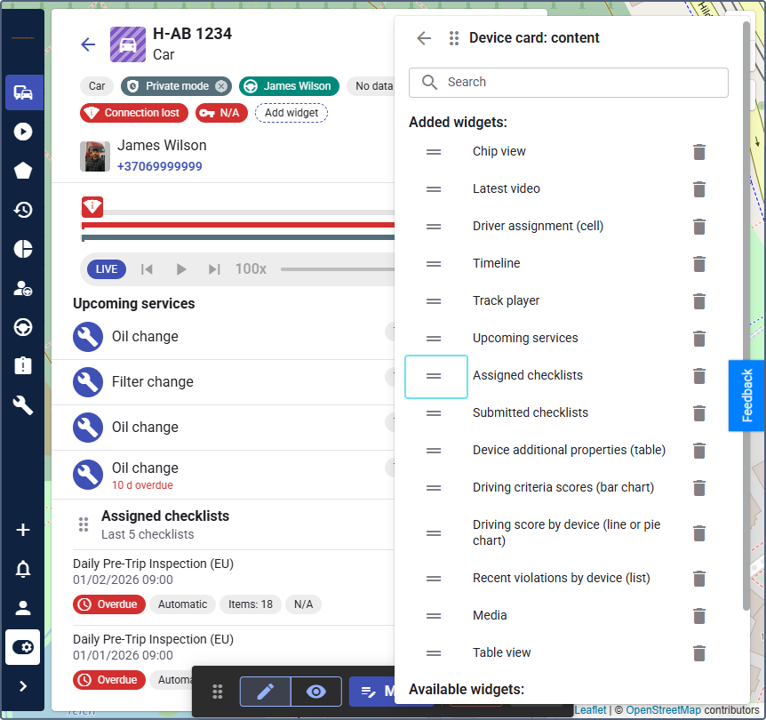766x720 pixels.
Task: Go back from device card content panel
Action: 424,38
